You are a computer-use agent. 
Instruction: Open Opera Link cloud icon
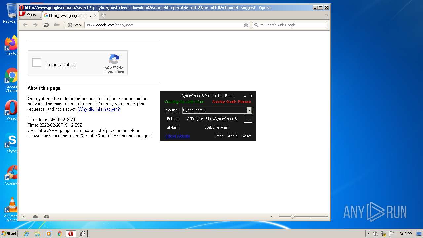(x=35, y=217)
